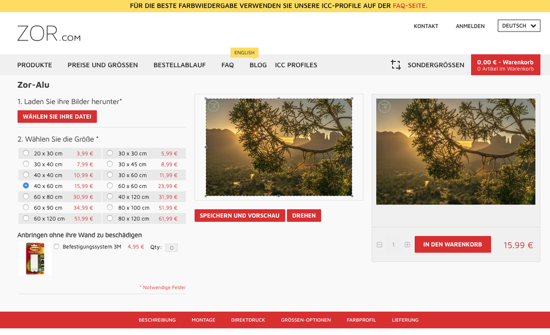Click the Notwendige Felder note
Image resolution: width=550 pixels, height=335 pixels.
pyautogui.click(x=163, y=287)
